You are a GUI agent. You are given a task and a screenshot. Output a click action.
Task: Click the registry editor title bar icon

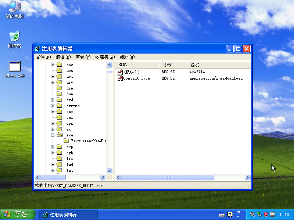pyautogui.click(x=37, y=49)
